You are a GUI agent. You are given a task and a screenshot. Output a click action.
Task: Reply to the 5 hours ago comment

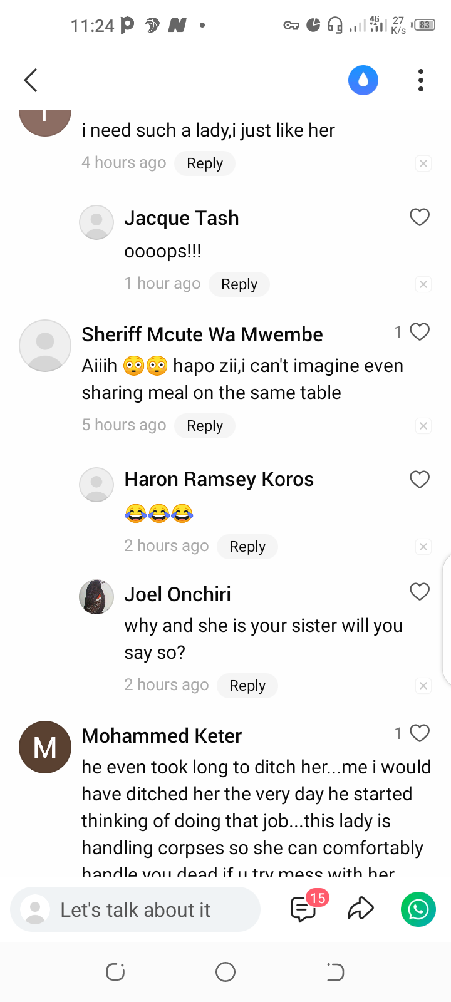pyautogui.click(x=205, y=426)
